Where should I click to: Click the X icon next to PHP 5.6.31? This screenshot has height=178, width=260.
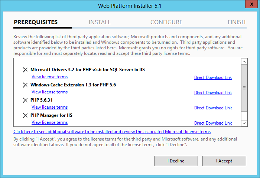tap(25, 100)
